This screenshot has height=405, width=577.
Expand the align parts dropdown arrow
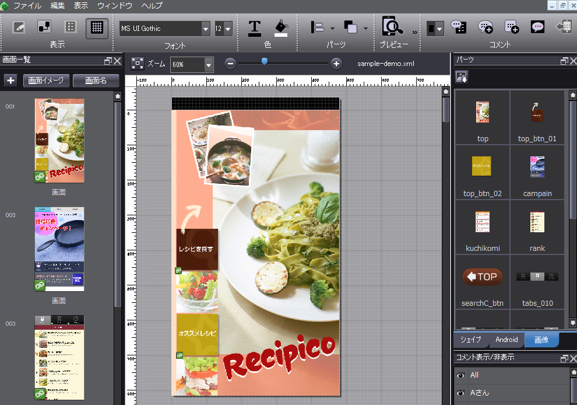[x=332, y=29]
